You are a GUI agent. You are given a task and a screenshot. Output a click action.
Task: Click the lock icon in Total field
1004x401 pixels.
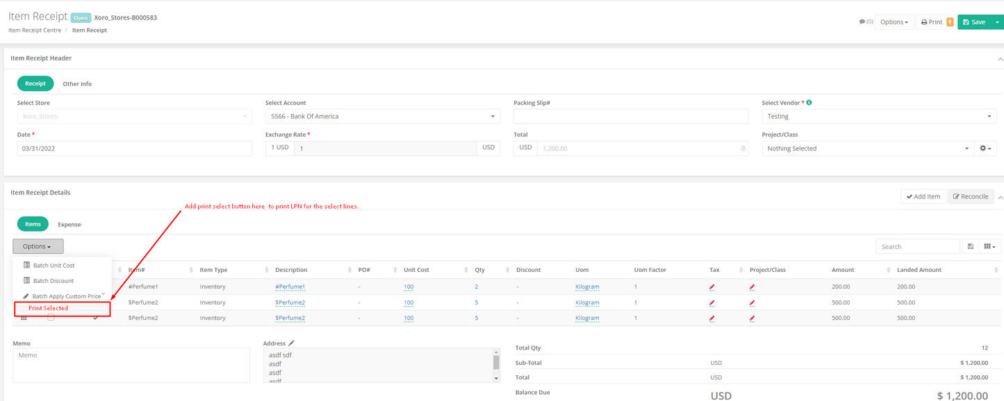tap(743, 148)
